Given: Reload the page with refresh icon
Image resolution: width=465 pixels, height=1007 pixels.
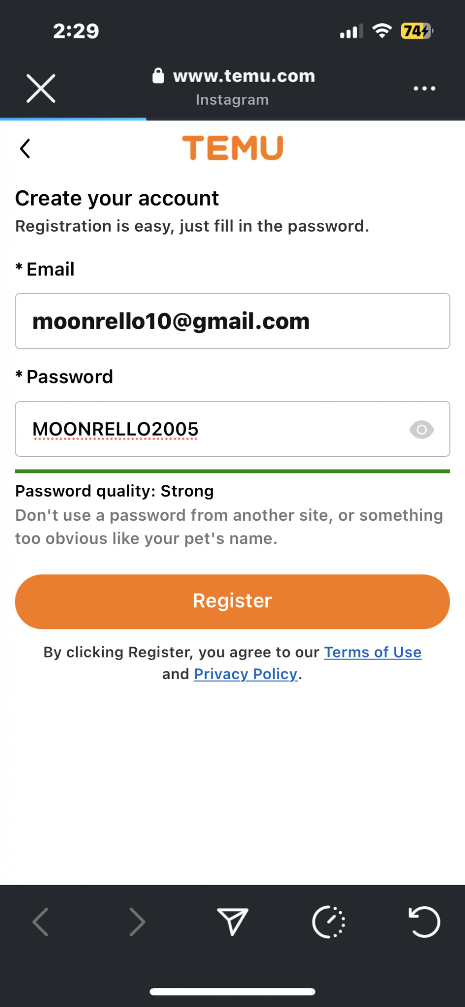Looking at the screenshot, I should click(x=424, y=922).
